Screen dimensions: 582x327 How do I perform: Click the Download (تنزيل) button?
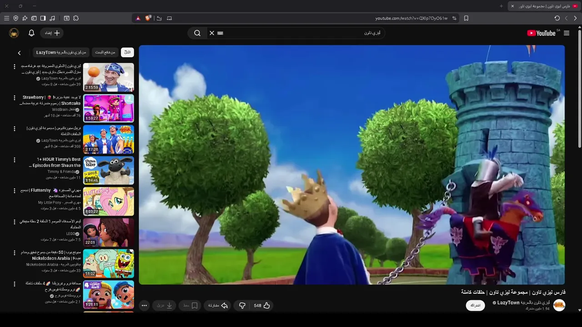165,306
